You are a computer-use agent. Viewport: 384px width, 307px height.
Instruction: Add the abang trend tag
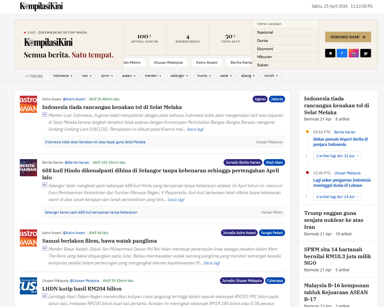coord(248,76)
